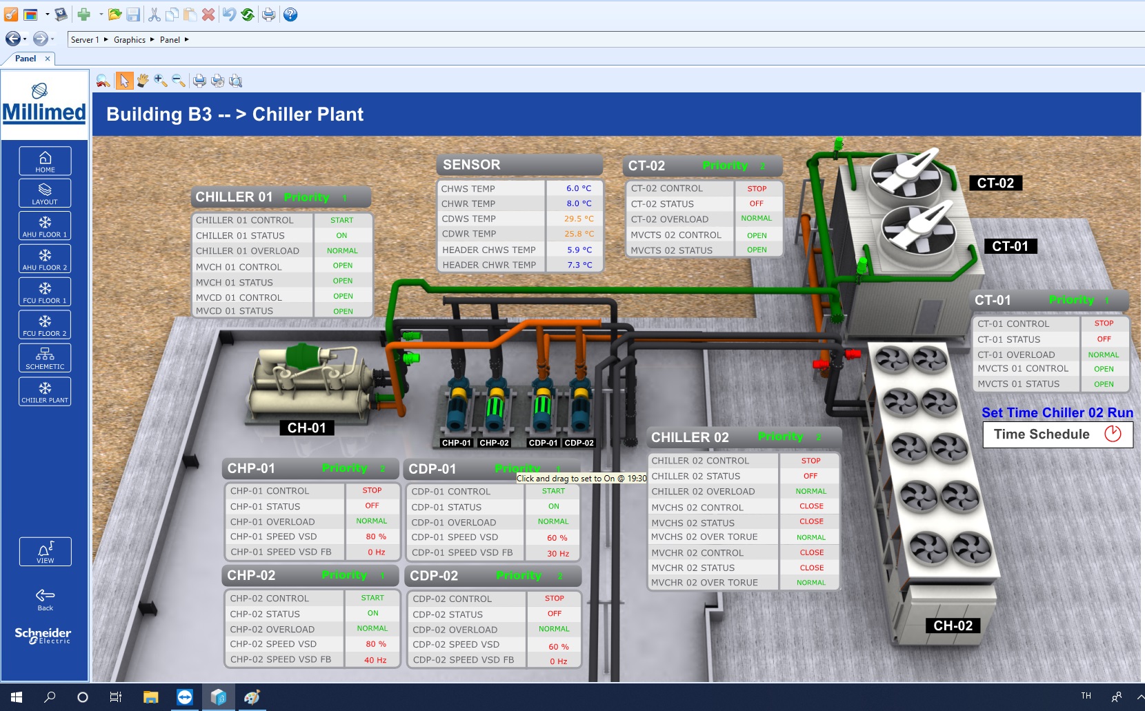Open Windows taskbar search
Viewport: 1145px width, 711px height.
click(50, 697)
